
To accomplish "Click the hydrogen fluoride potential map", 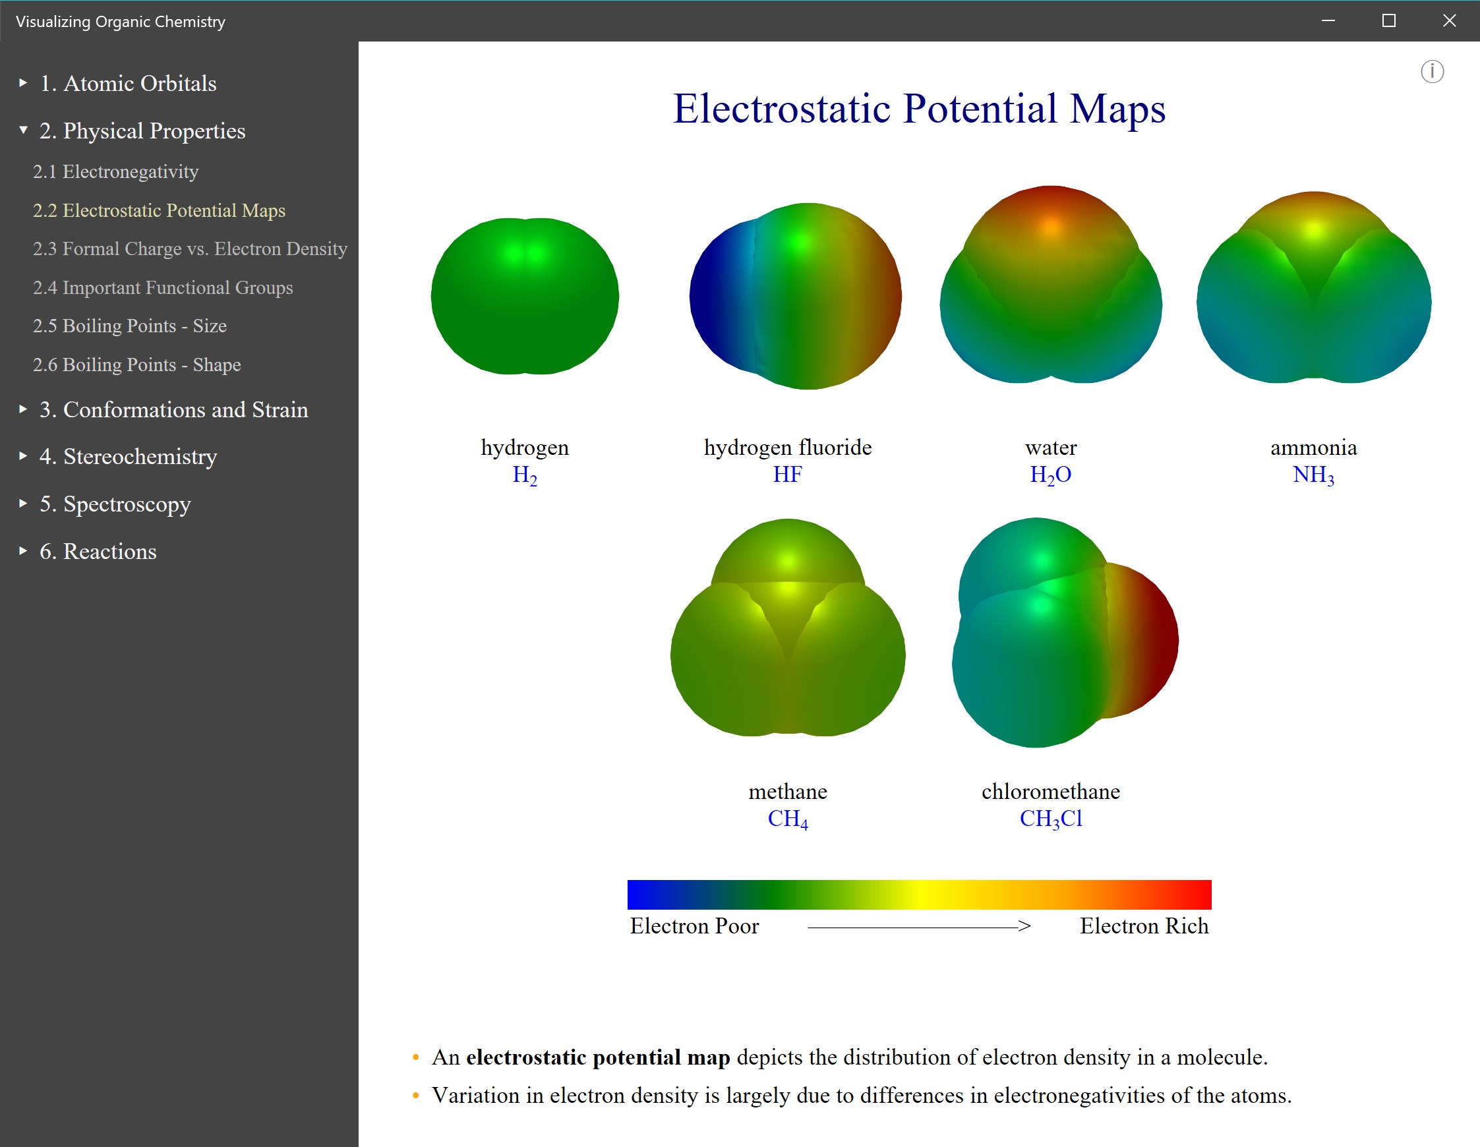I will (795, 296).
